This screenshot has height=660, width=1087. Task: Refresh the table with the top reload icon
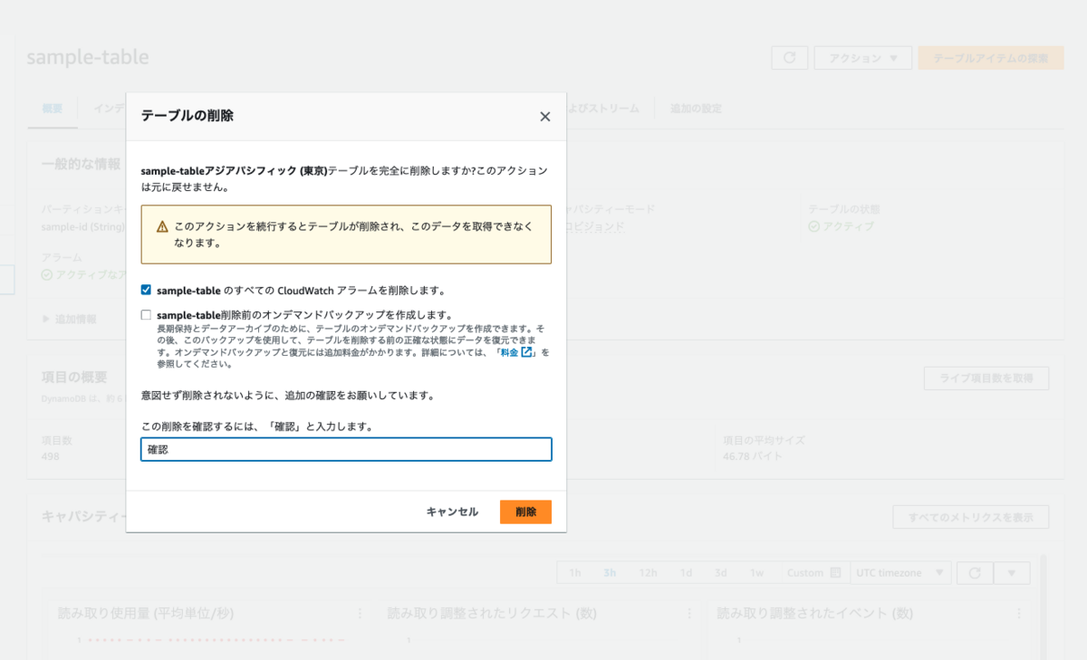tap(790, 58)
